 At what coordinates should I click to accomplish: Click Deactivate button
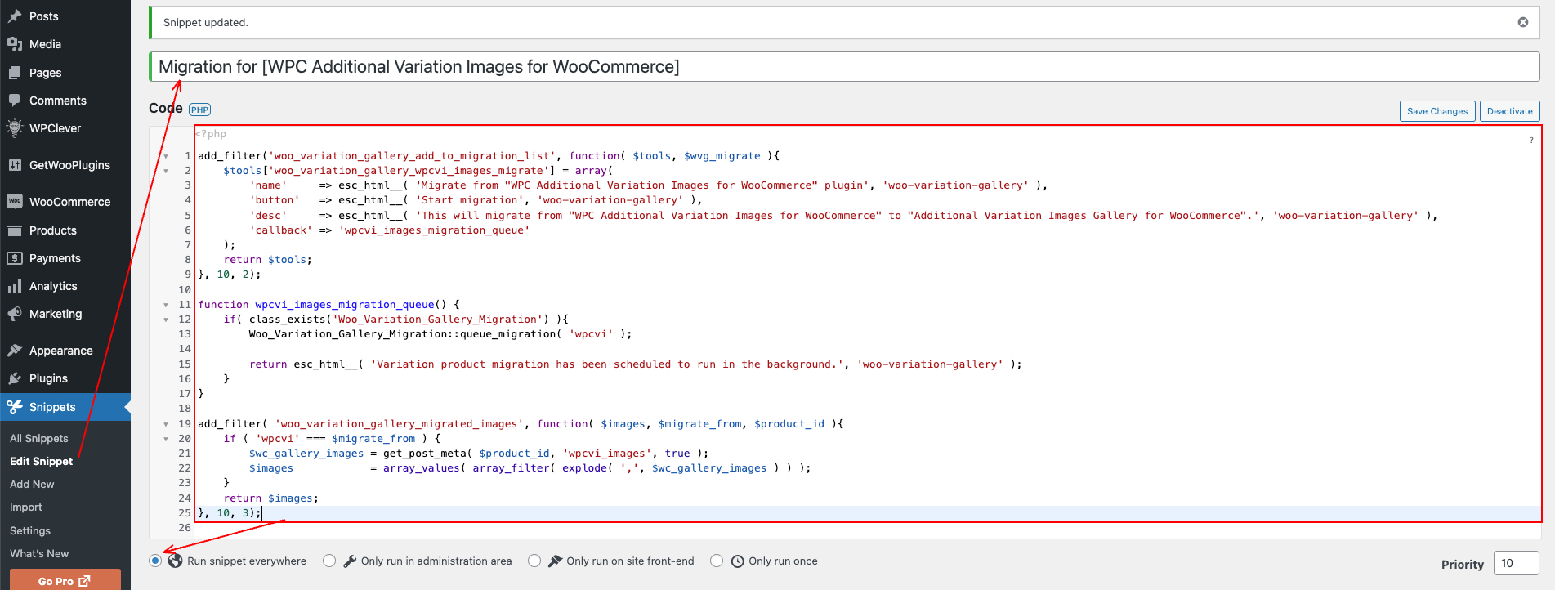1509,111
